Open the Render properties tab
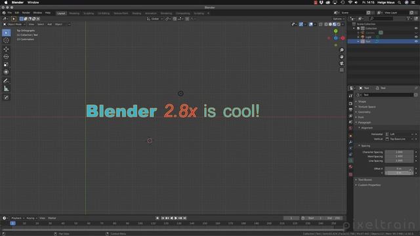420x236 pixels. (350, 104)
